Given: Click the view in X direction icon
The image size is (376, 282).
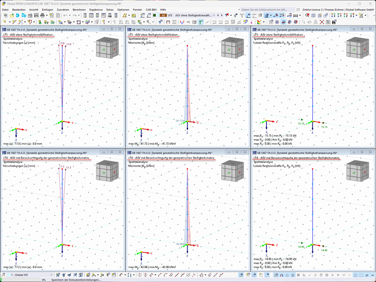Looking at the screenshot, I should point(333,15).
